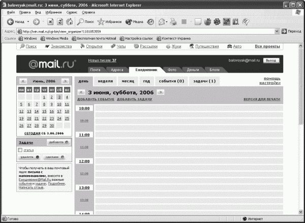Select June 15 in mini calendar
Screen dimensions: 305x223
click(44, 111)
